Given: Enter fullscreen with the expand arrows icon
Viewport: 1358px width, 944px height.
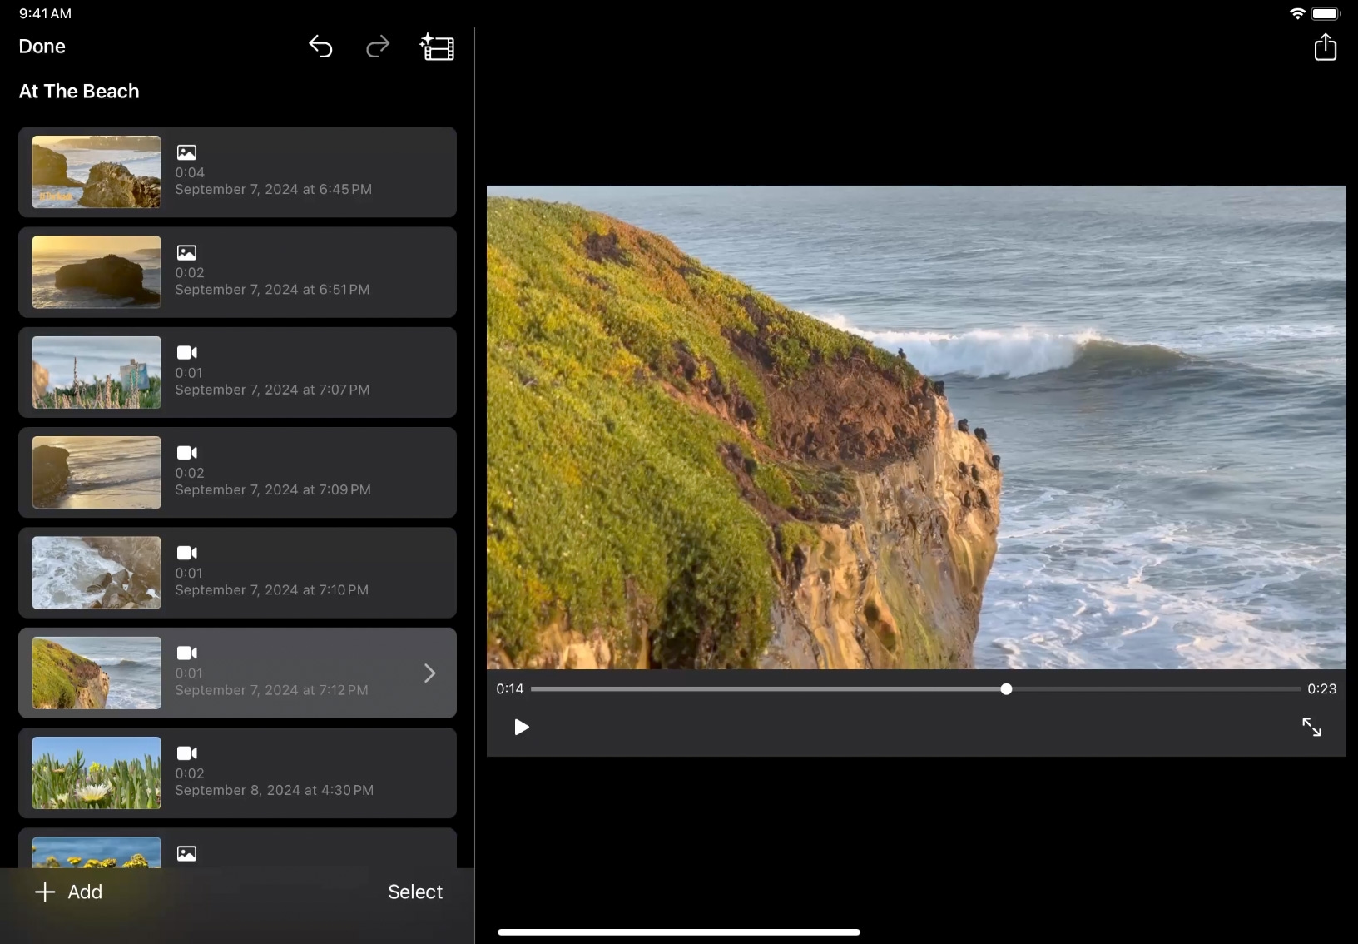Looking at the screenshot, I should 1312,728.
